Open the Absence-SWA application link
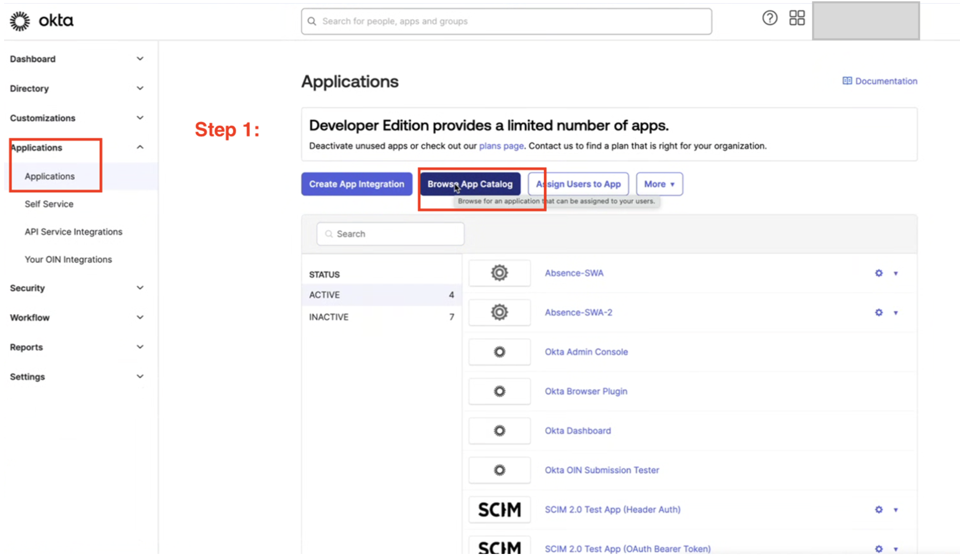 574,273
